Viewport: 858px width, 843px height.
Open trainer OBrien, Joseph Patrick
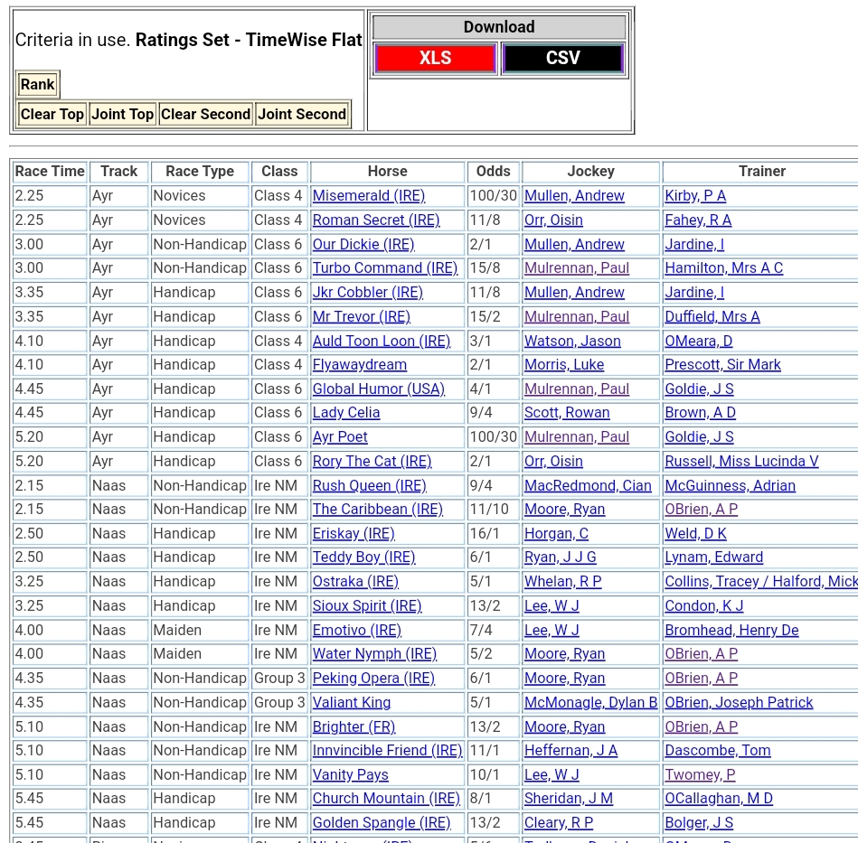click(739, 703)
